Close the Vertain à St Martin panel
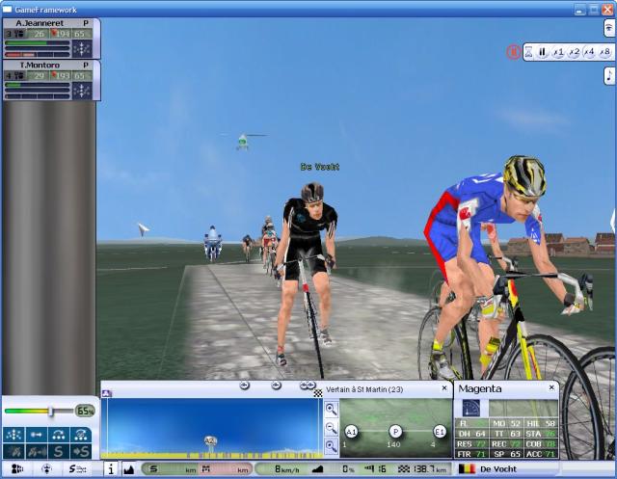 pos(443,387)
